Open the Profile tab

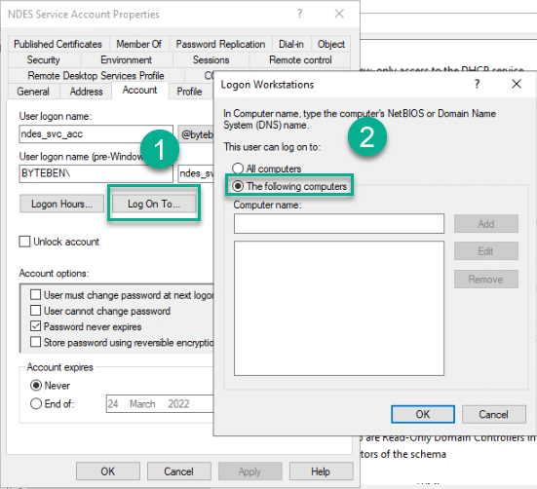pyautogui.click(x=189, y=92)
